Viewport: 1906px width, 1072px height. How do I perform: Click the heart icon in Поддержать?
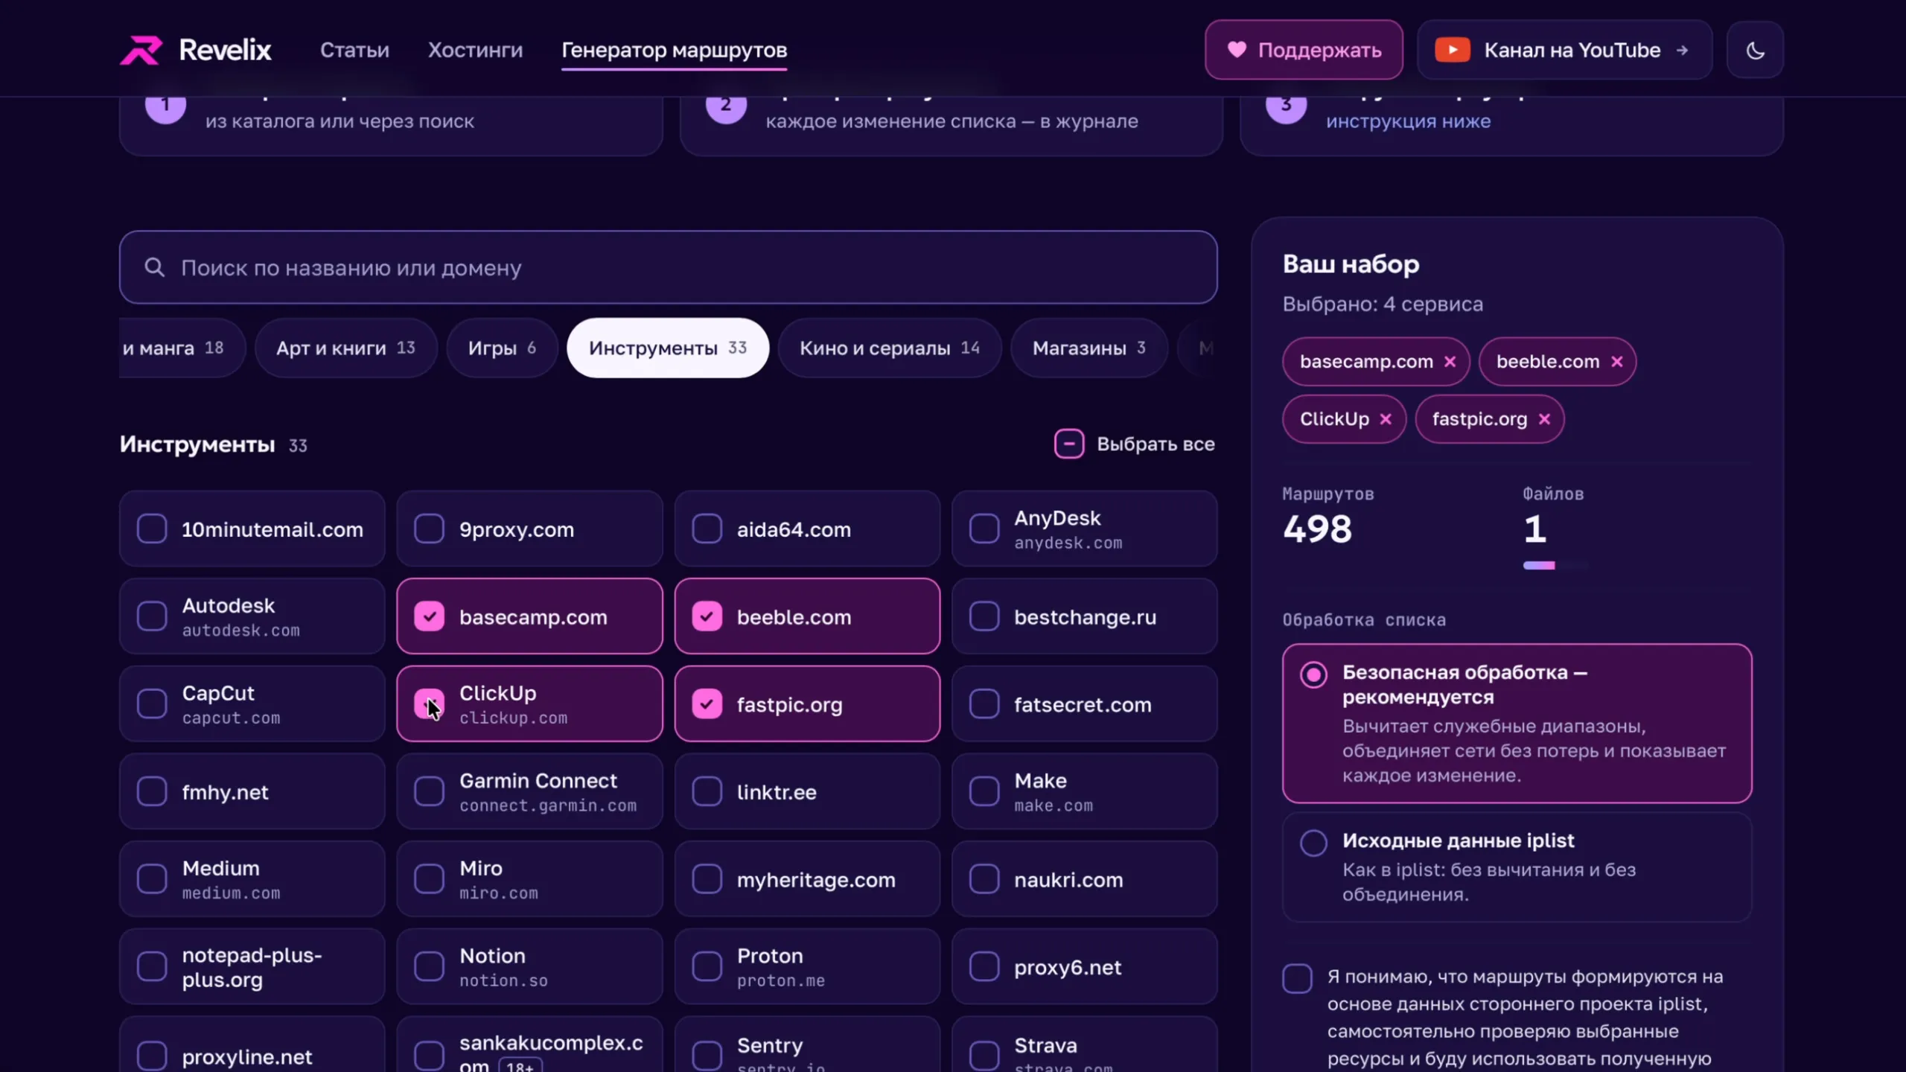[x=1237, y=49]
